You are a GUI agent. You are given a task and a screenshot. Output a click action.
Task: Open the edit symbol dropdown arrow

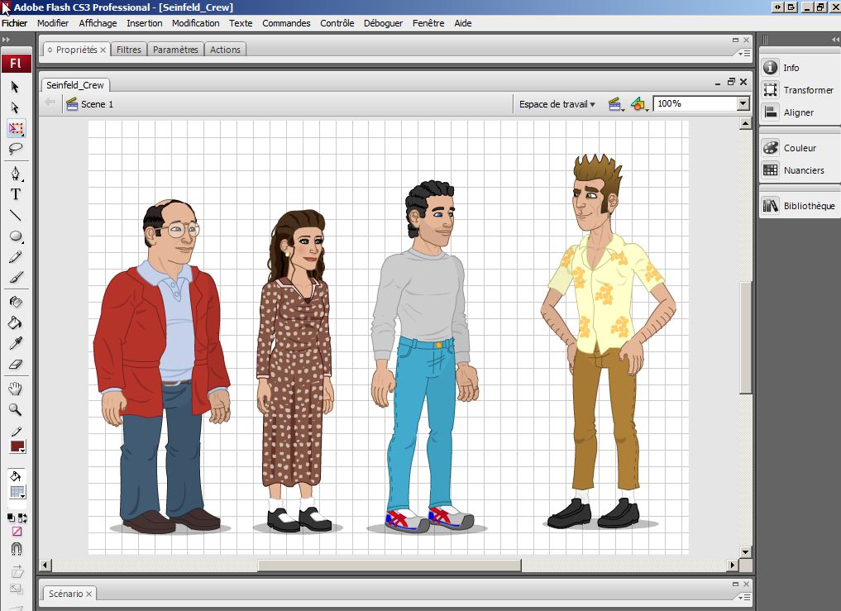[x=647, y=108]
